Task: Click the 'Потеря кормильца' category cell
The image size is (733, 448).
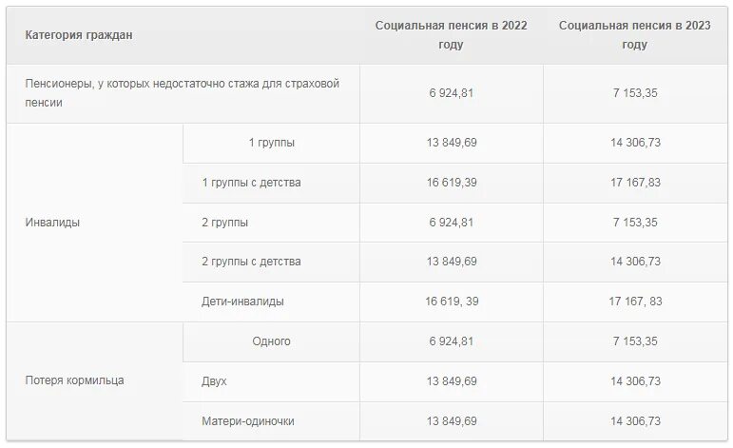Action: pyautogui.click(x=74, y=380)
